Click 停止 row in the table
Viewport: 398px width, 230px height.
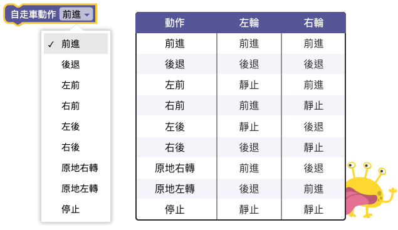[241, 209]
